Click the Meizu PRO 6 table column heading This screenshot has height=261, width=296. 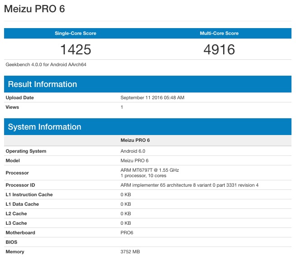pos(134,140)
